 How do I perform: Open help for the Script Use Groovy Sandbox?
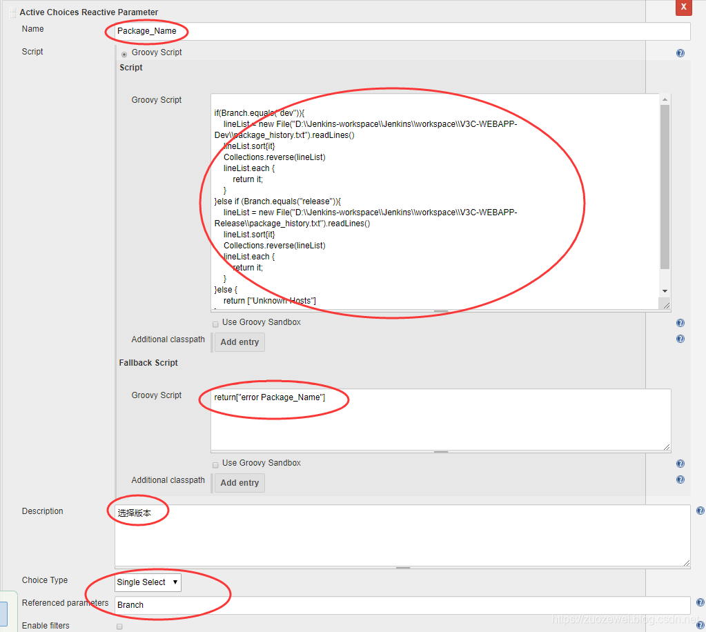coord(680,323)
